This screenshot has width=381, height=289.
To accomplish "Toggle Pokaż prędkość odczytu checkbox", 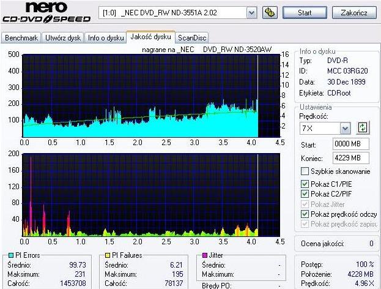I will pyautogui.click(x=305, y=214).
